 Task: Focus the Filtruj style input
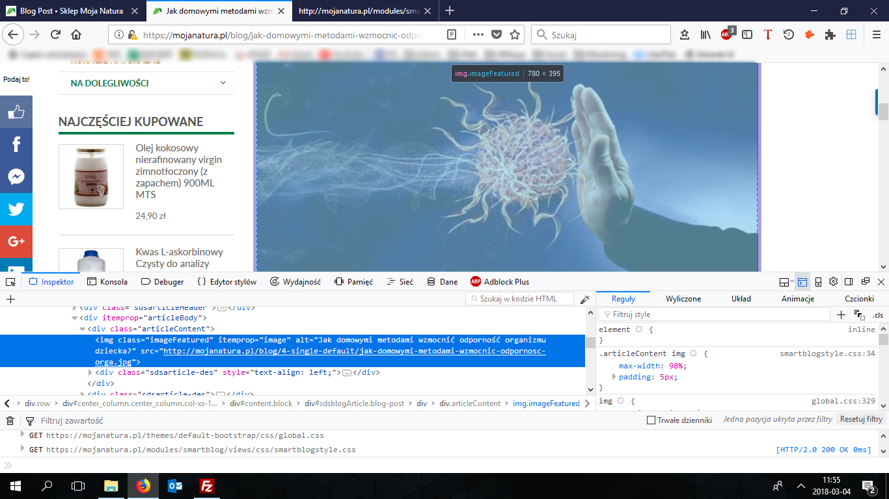(714, 314)
